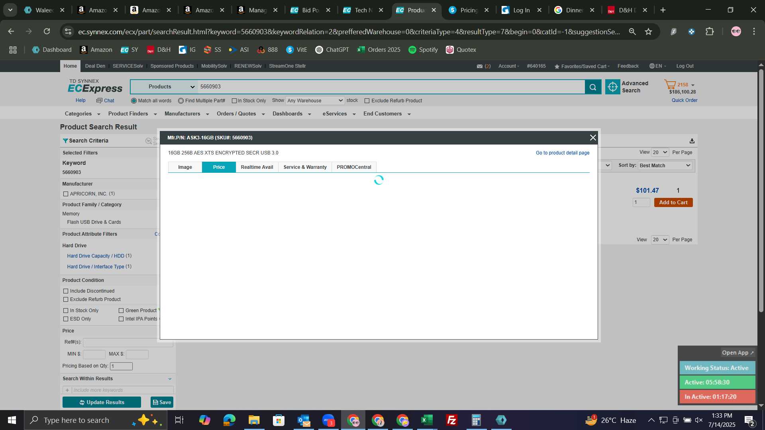Open the Quotex bookmark

point(461,50)
